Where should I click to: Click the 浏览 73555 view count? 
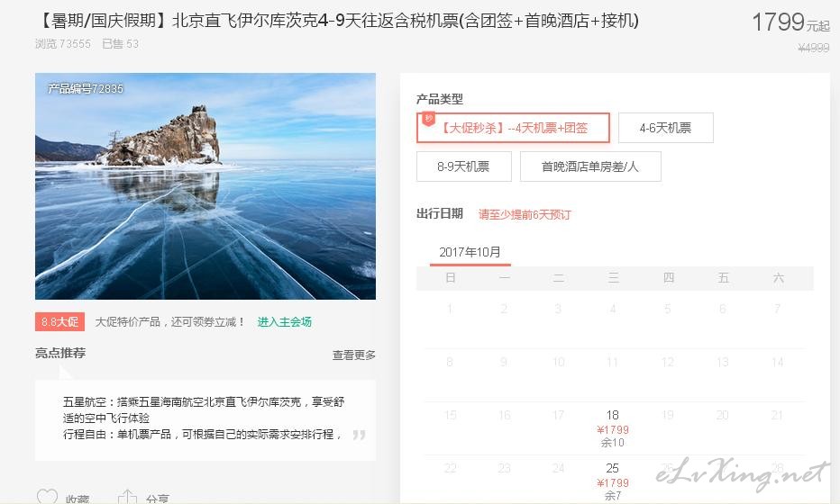pos(63,44)
